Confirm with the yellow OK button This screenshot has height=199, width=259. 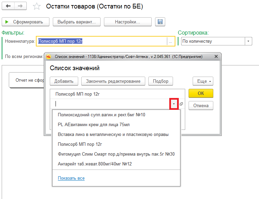coord(201,93)
